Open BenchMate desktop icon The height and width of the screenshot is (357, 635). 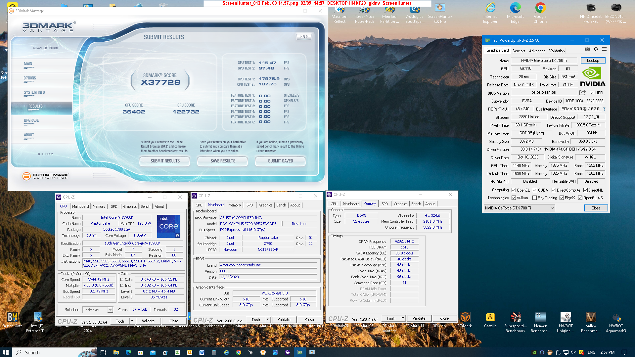point(13,320)
